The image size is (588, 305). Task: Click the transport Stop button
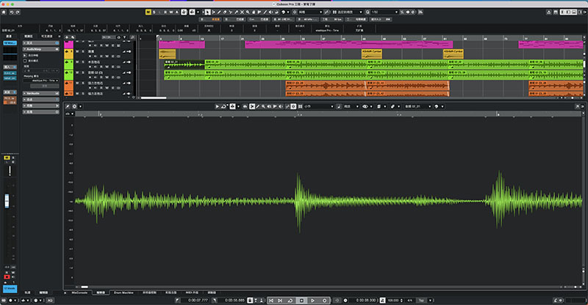301,300
